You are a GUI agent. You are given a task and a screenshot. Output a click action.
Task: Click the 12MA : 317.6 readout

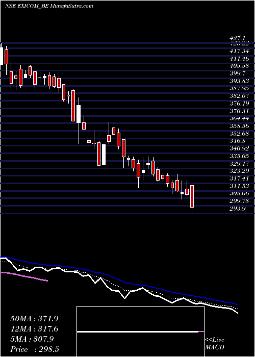[x=34, y=329]
